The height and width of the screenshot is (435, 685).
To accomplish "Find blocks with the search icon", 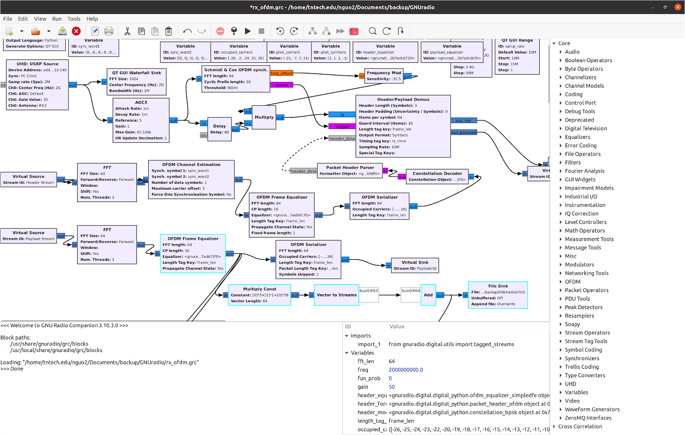I will [x=373, y=31].
